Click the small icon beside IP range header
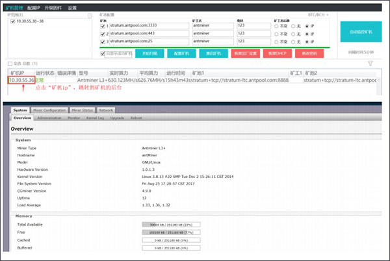The width and height of the screenshot is (390, 261). pos(90,16)
